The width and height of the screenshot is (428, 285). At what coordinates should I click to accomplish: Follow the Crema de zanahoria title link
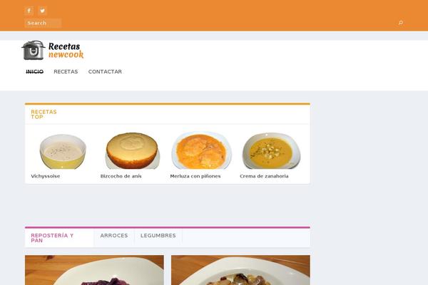(264, 176)
